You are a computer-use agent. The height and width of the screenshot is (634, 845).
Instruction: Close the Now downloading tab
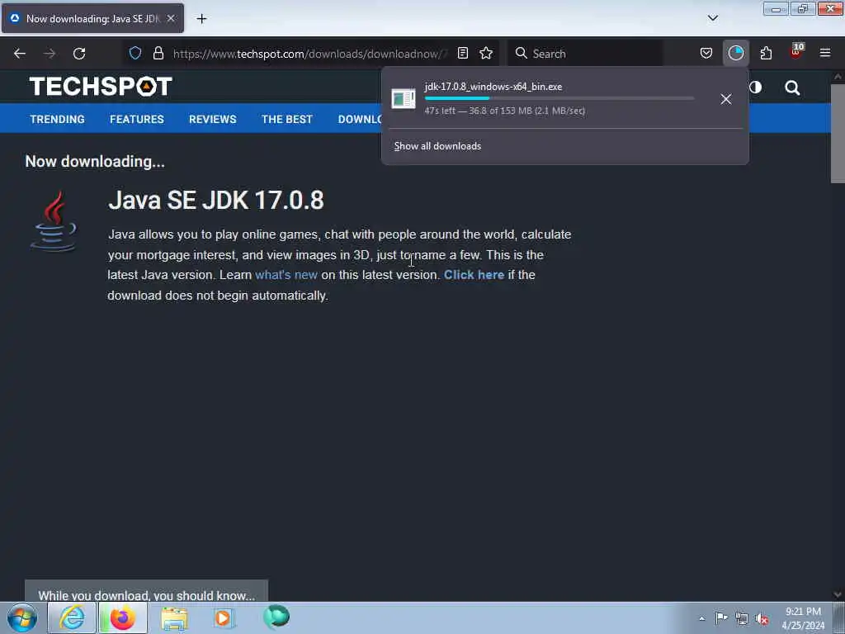[x=171, y=18]
